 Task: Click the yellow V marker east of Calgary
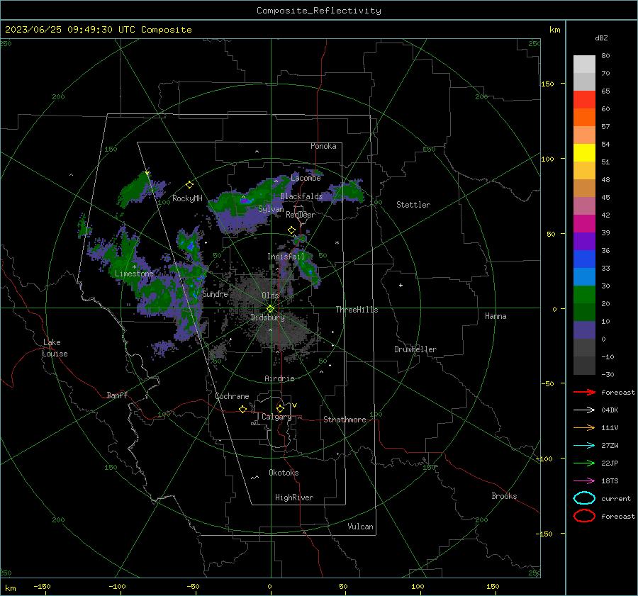point(295,405)
